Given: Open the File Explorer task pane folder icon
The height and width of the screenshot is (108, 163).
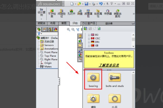Looking at the screenshot, I should click(x=80, y=45).
